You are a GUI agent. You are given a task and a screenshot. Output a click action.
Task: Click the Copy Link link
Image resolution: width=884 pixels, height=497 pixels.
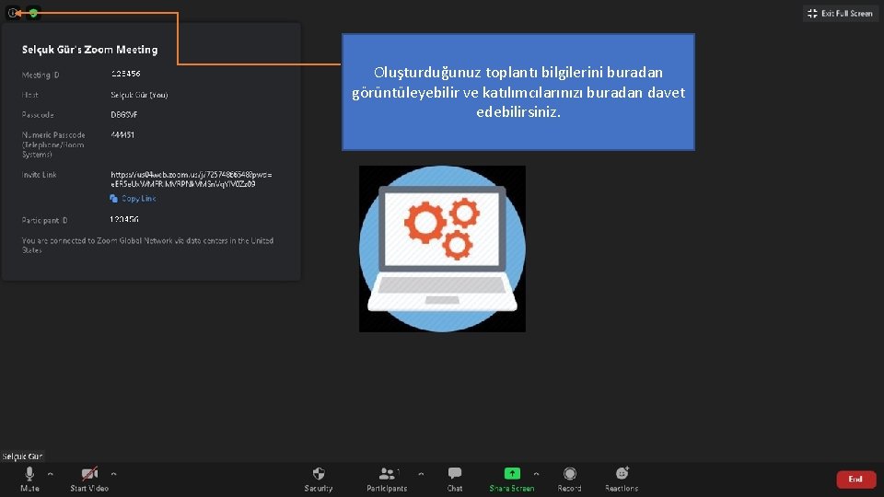[x=133, y=199]
